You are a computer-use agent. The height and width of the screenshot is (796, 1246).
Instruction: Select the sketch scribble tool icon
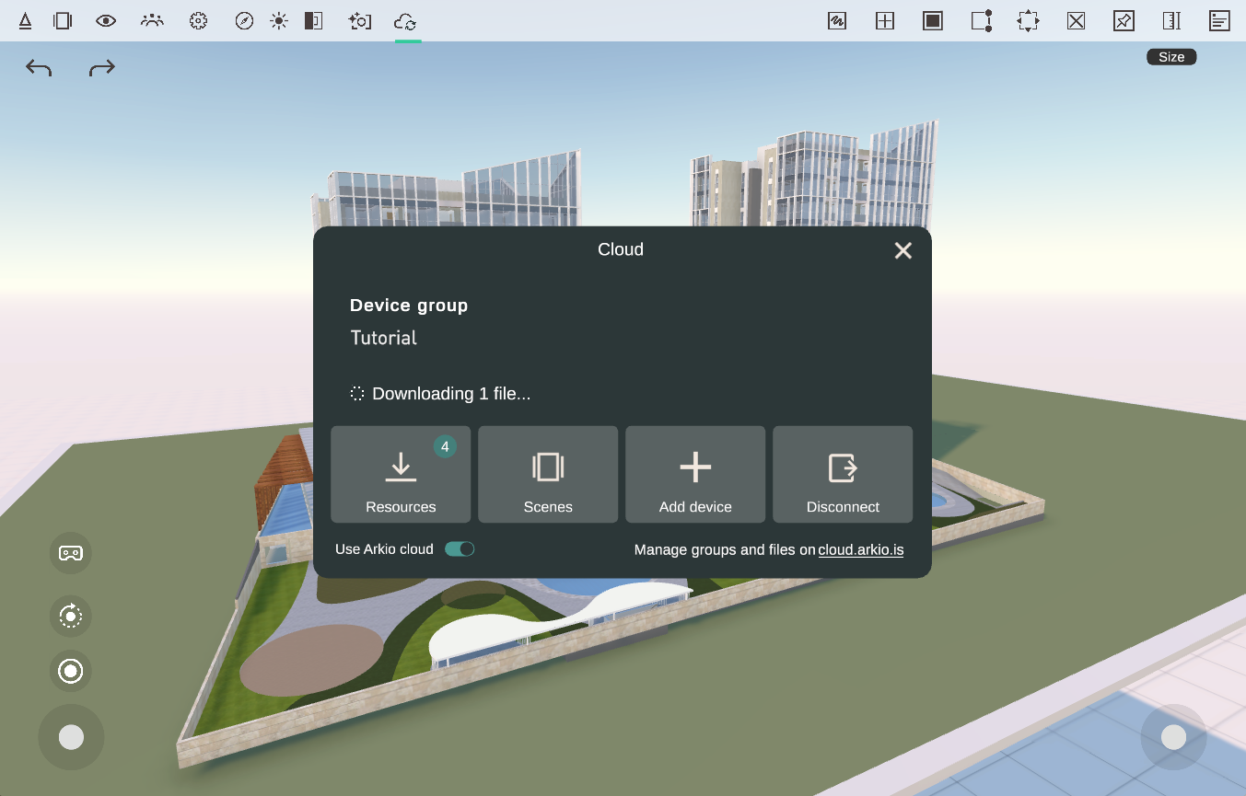point(837,21)
